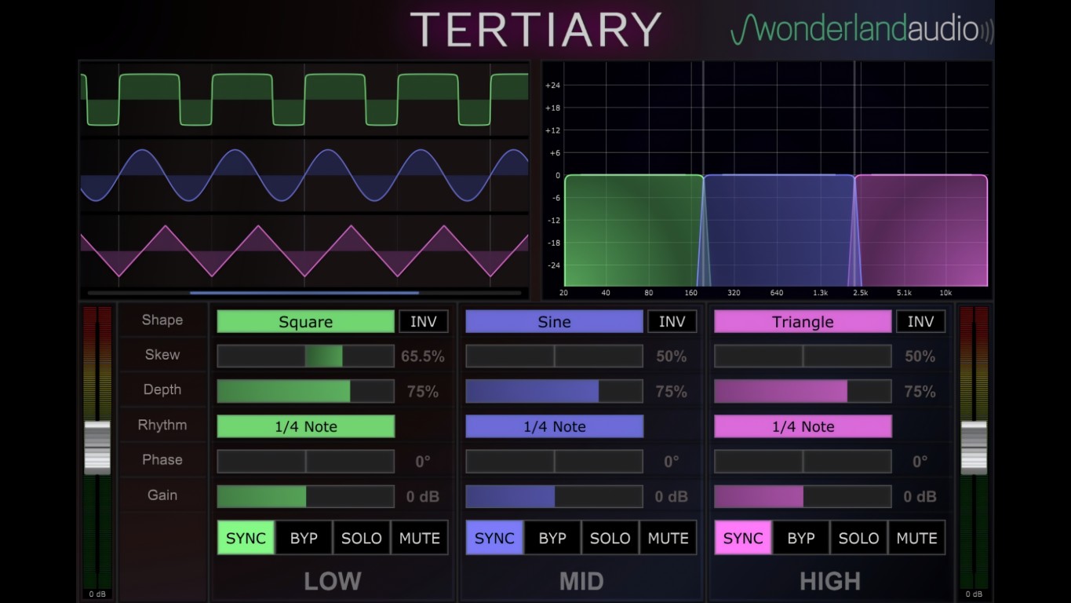
Task: Click the High band Gain slider
Action: (803, 496)
